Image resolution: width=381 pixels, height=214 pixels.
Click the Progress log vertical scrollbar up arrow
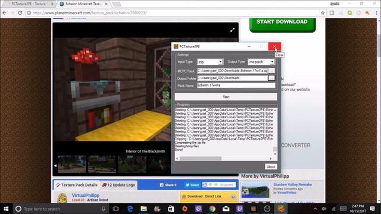(x=275, y=111)
